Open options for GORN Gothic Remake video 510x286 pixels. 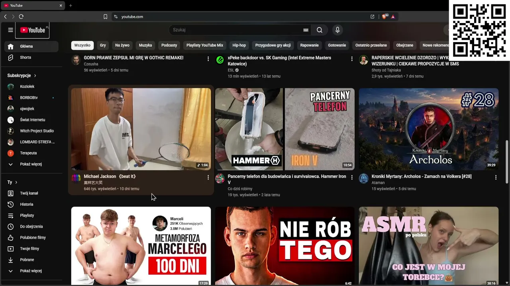pyautogui.click(x=208, y=59)
